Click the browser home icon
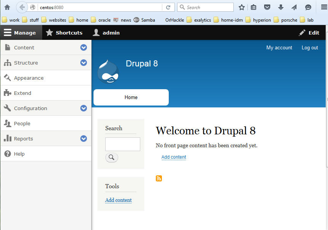The image size is (328, 230). pyautogui.click(x=7, y=7)
